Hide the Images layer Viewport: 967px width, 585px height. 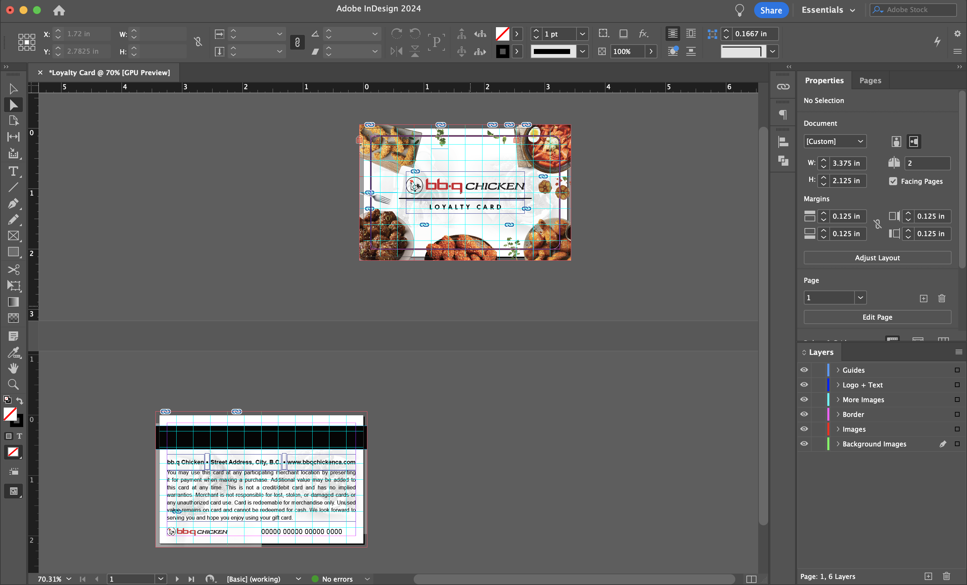point(804,429)
